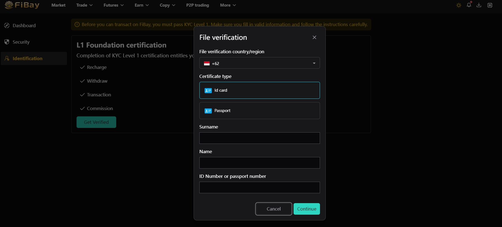Open the notifications bell
This screenshot has height=227, width=502.
pyautogui.click(x=469, y=5)
